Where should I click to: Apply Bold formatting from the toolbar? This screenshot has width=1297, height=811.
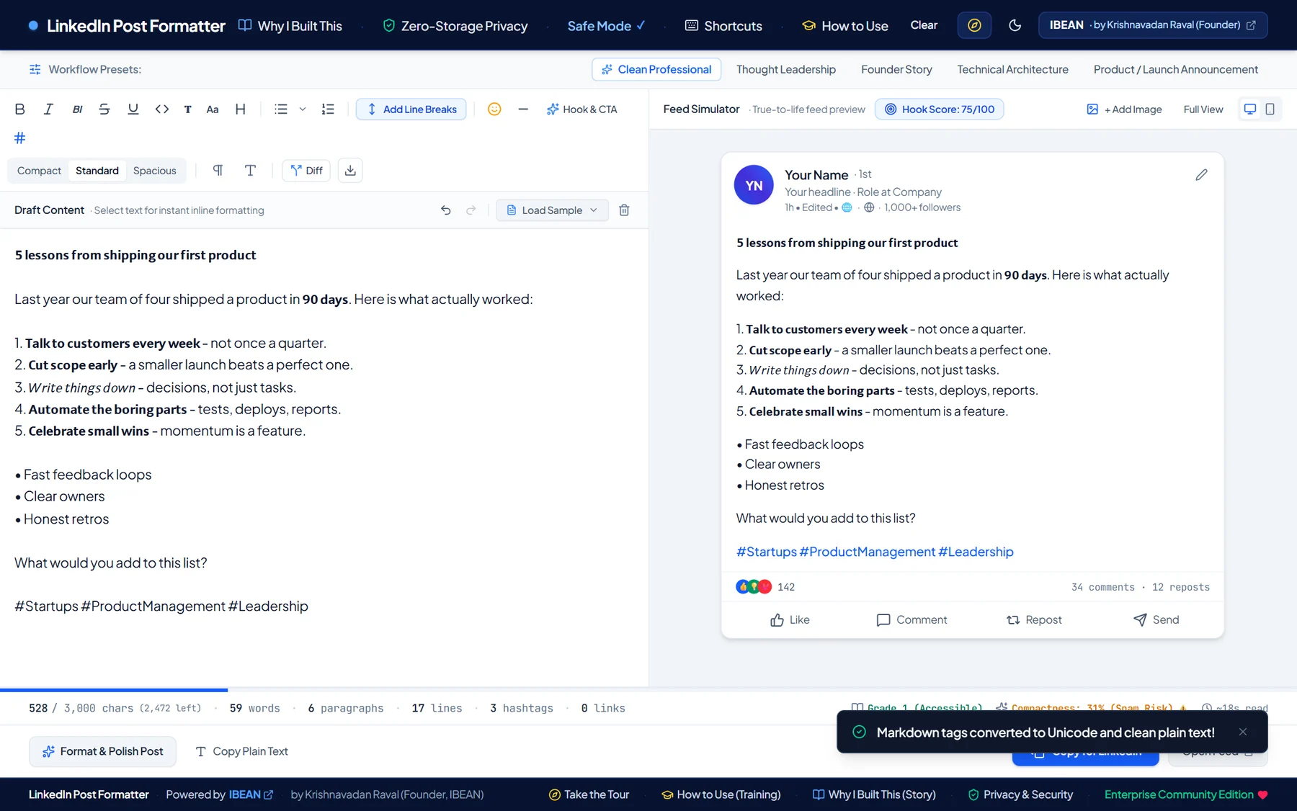(20, 109)
